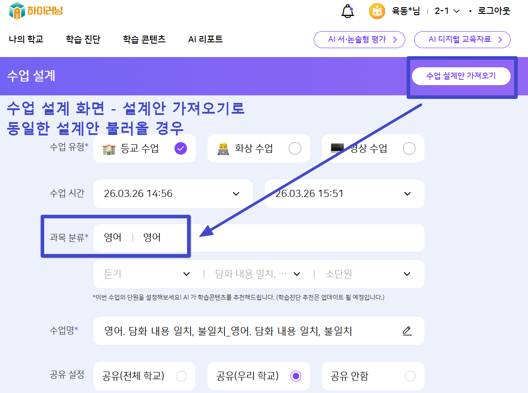Expand the class end time dropdown
Image resolution: width=528 pixels, height=393 pixels.
click(407, 194)
